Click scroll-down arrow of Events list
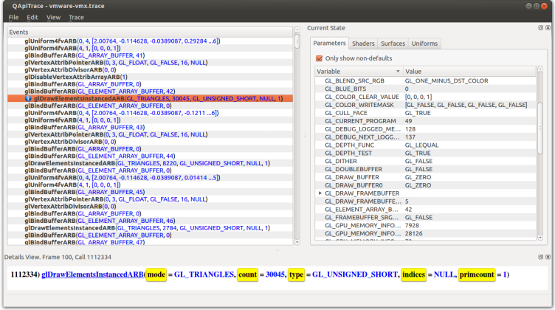Viewport: 555px width, 310px height. [297, 241]
